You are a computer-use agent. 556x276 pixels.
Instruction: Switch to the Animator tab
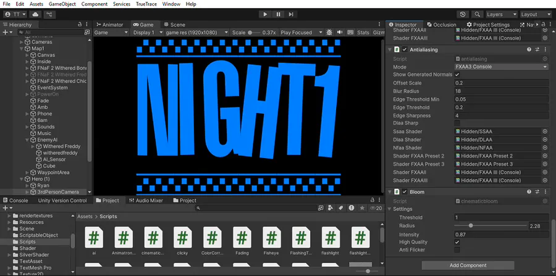[x=109, y=25]
